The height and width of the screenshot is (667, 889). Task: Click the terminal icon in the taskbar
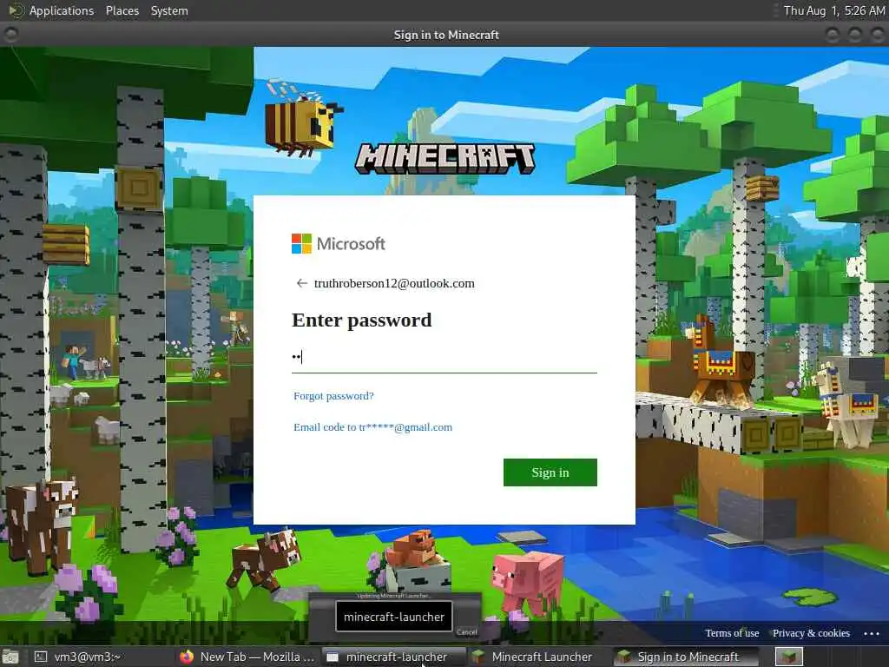(41, 657)
